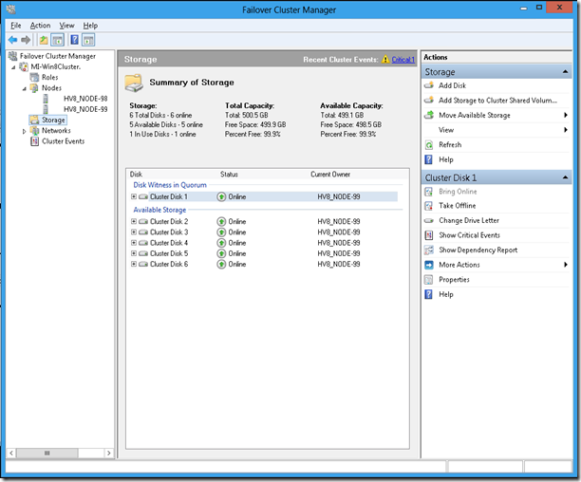Expand the Networks tree node

click(24, 131)
